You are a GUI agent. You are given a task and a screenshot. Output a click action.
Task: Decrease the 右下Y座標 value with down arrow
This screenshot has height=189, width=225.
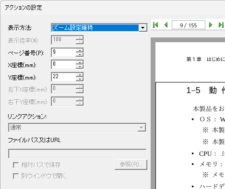point(80,104)
